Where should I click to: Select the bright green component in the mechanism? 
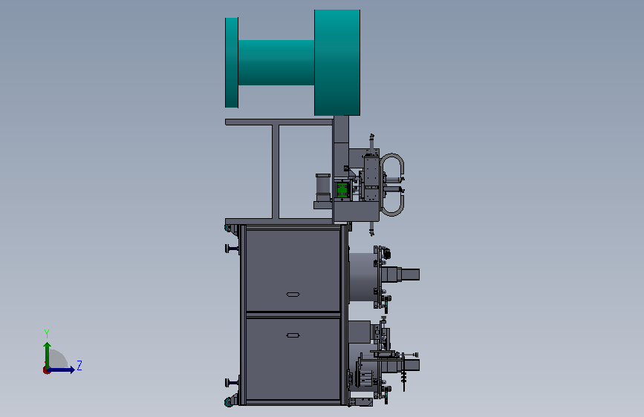pos(342,190)
